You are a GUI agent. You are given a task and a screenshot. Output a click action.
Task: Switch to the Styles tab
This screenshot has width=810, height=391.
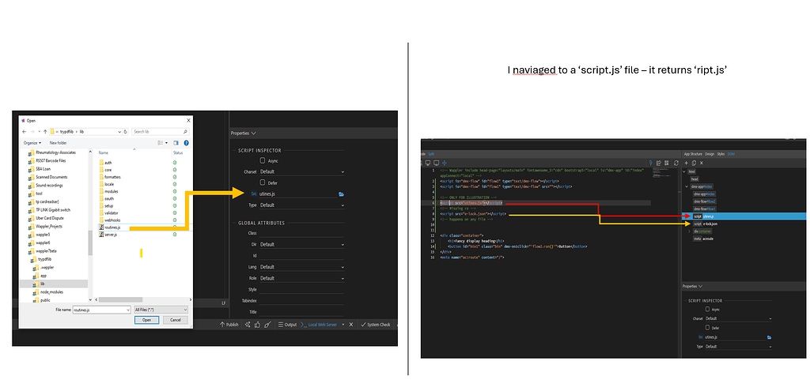pyautogui.click(x=721, y=154)
